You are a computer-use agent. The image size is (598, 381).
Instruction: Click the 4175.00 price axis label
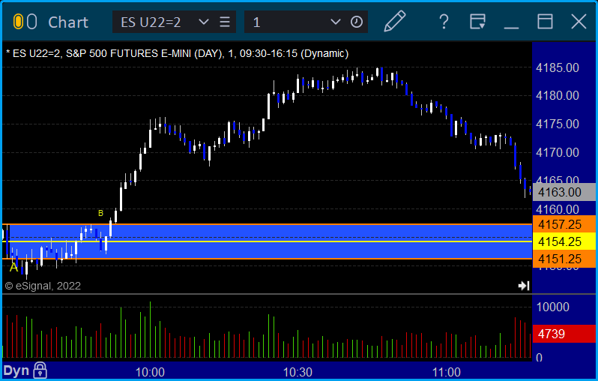pos(558,124)
